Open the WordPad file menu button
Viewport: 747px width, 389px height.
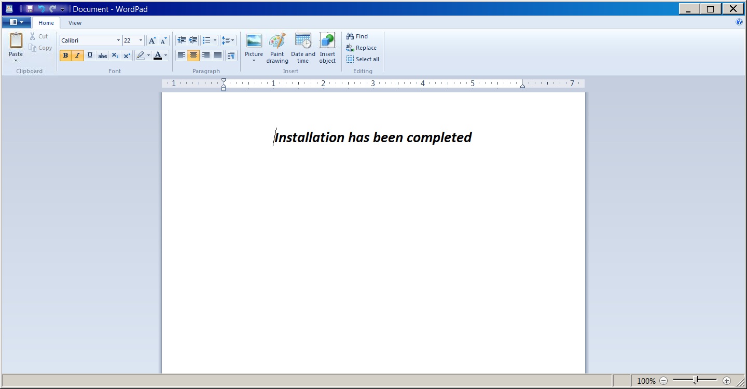point(17,22)
